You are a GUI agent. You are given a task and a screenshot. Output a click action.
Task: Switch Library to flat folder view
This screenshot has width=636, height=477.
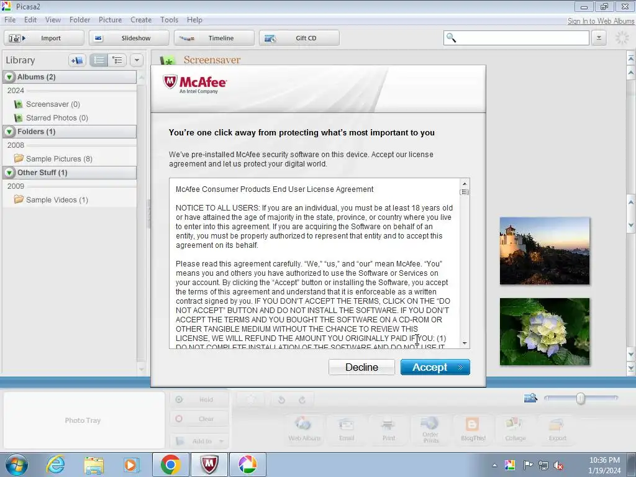coord(99,60)
